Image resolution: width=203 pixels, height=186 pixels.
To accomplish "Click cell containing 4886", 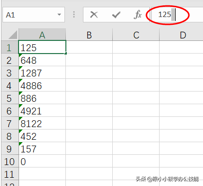I will 42,85.
